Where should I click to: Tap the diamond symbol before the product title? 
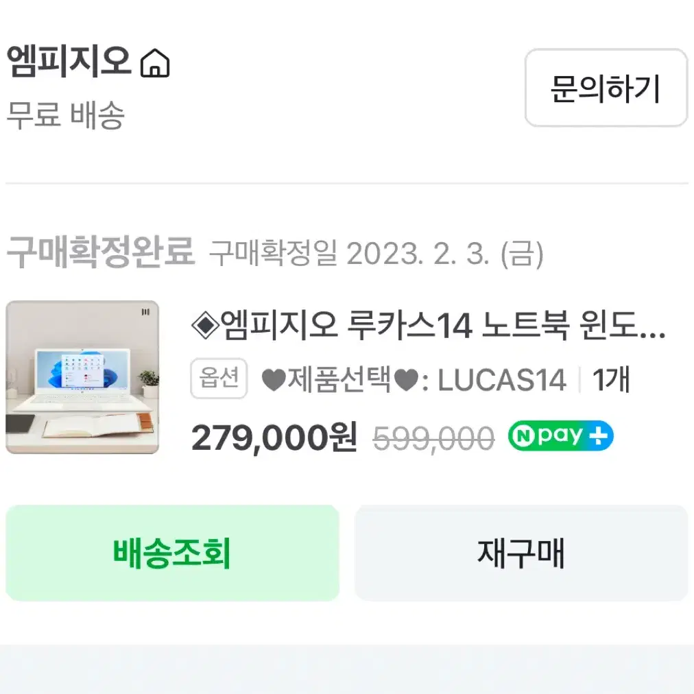(x=205, y=325)
